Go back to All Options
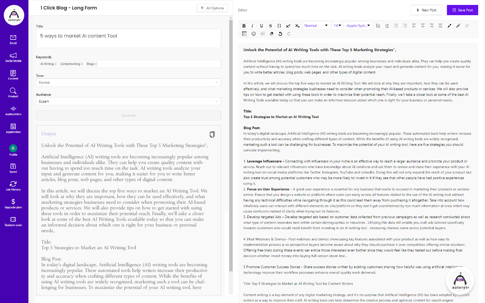Image resolution: width=485 pixels, height=303 pixels. 212,8
